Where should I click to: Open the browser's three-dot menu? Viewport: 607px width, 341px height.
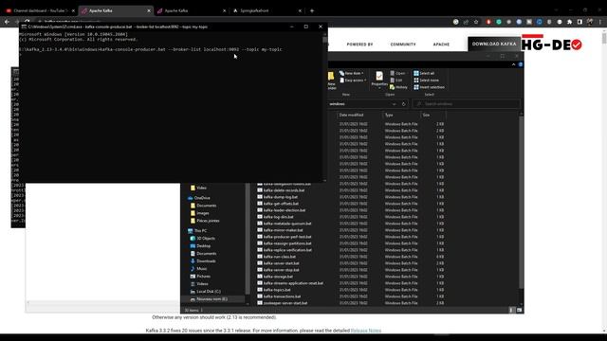point(599,22)
